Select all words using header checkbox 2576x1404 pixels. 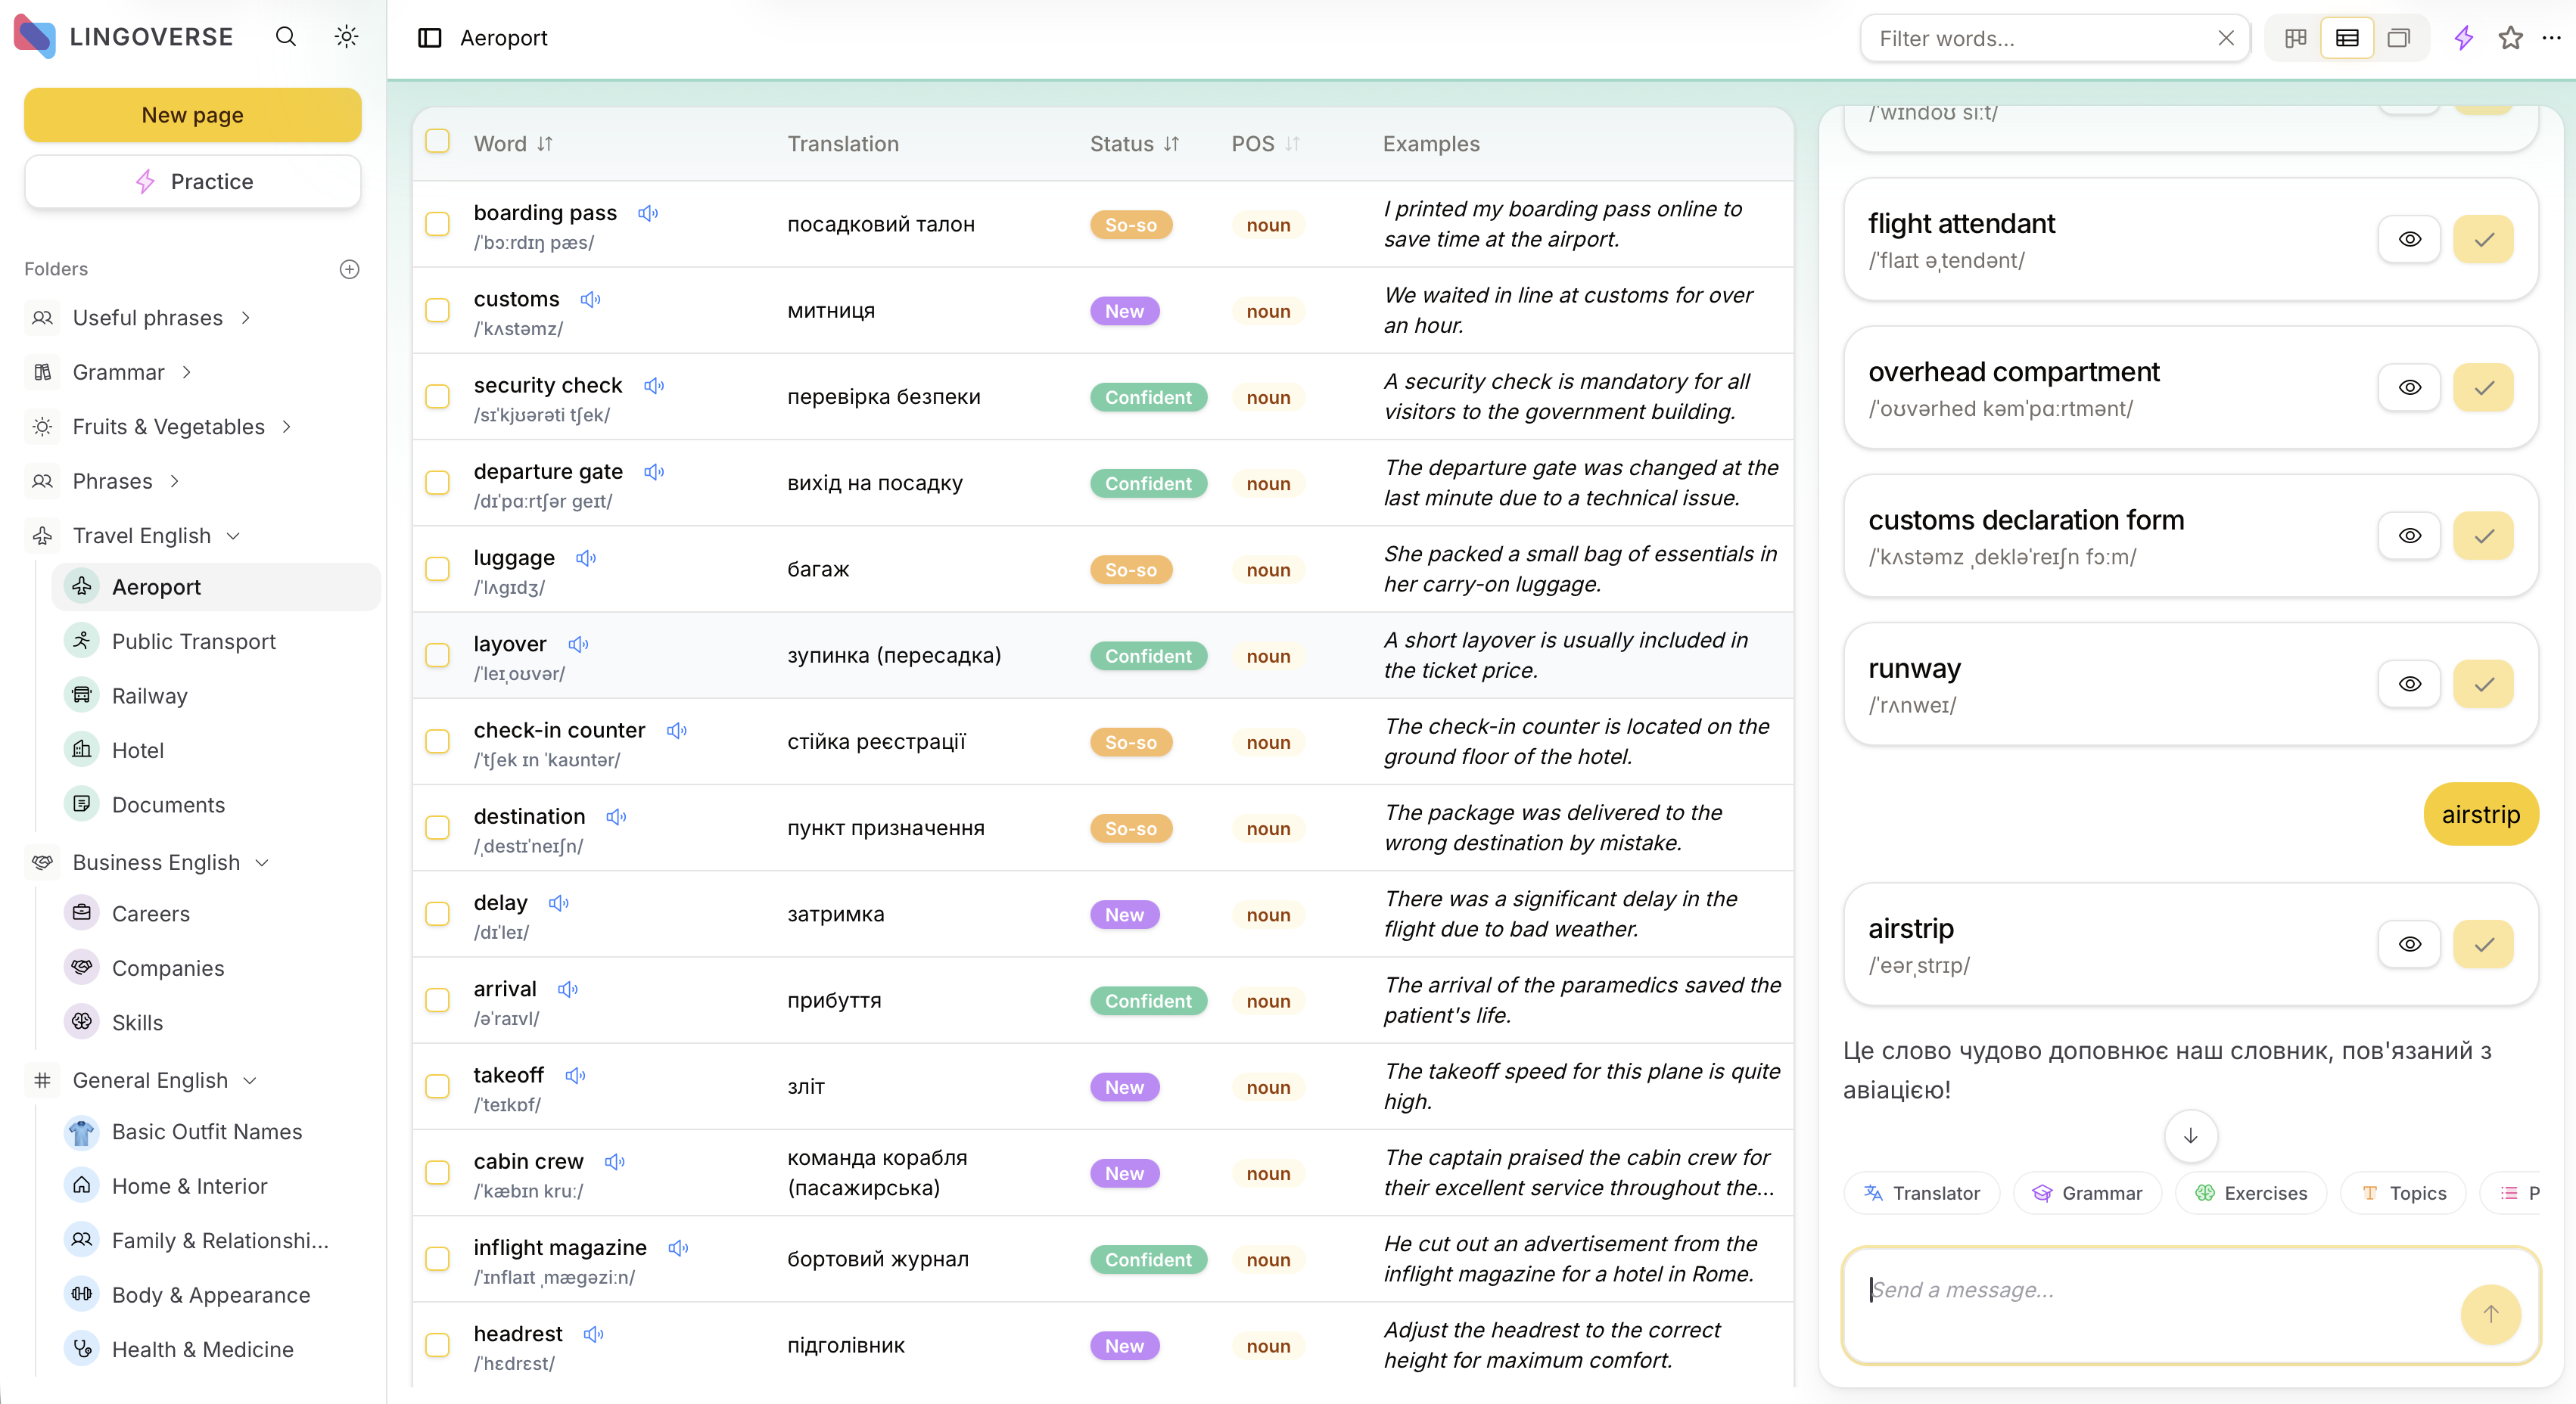[x=437, y=142]
